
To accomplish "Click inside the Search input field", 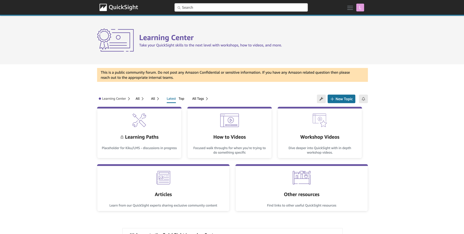I will [x=241, y=7].
